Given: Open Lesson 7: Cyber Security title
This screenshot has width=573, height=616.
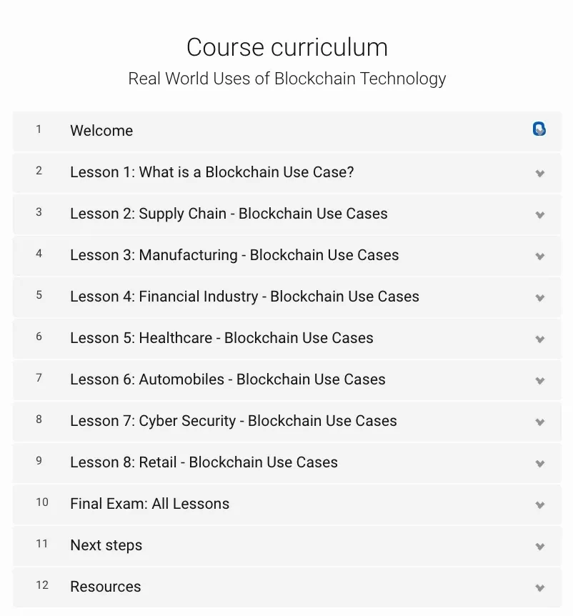Looking at the screenshot, I should tap(234, 421).
